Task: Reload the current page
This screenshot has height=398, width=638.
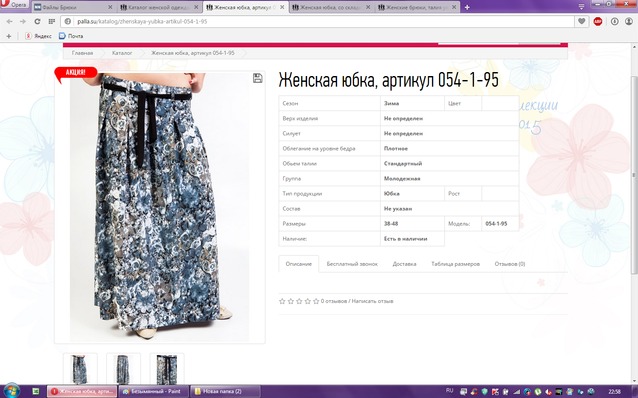Action: [x=37, y=21]
